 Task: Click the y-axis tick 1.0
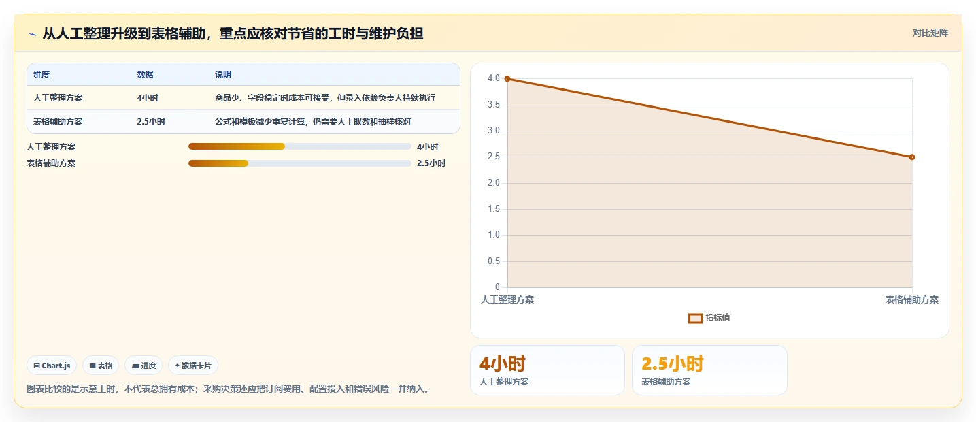494,235
